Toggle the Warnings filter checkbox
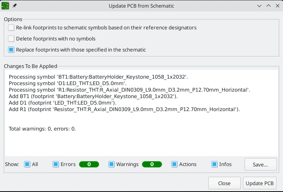 click(111, 164)
